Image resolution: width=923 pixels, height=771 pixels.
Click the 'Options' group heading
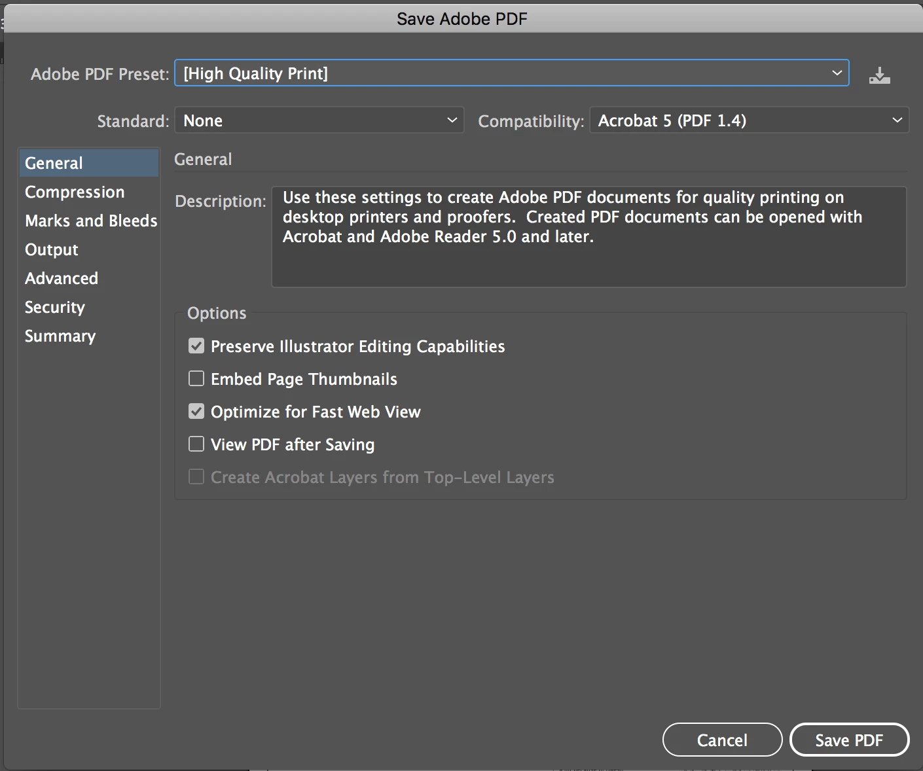click(217, 313)
